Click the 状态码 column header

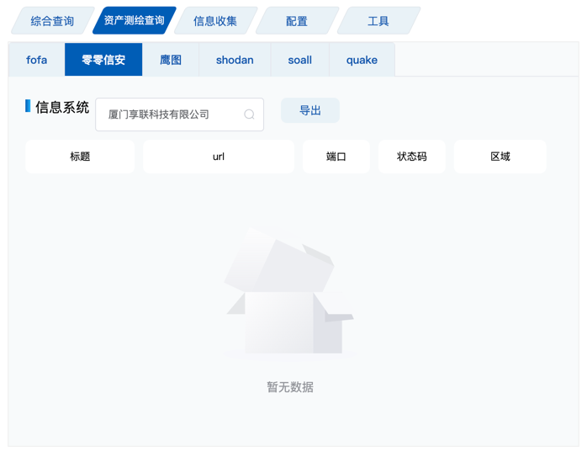pos(412,157)
